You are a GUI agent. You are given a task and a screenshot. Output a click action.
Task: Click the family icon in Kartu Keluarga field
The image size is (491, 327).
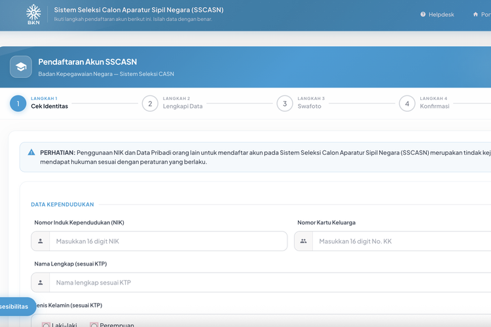click(x=303, y=241)
